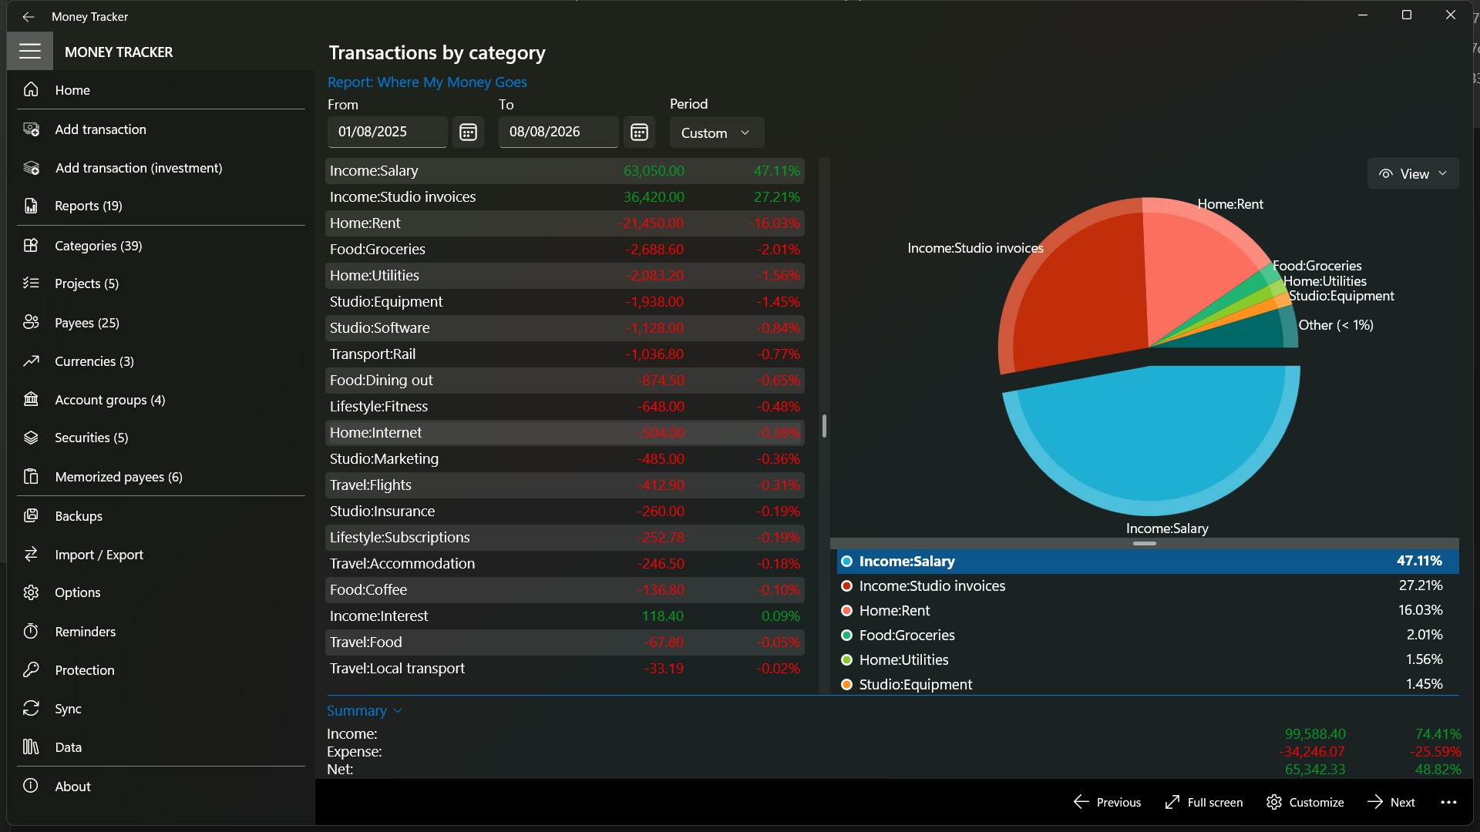1480x832 pixels.
Task: Click the From date field 01/08/2025
Action: [x=387, y=132]
